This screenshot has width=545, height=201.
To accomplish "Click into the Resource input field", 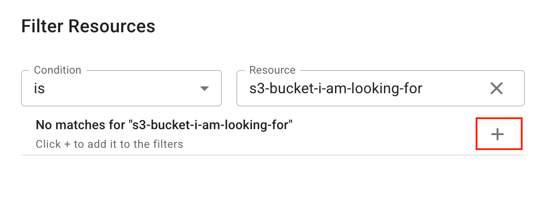I will pos(365,88).
